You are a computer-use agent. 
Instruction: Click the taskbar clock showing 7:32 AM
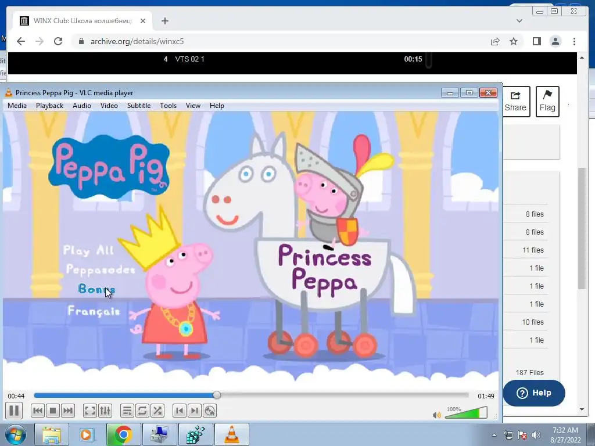565,435
